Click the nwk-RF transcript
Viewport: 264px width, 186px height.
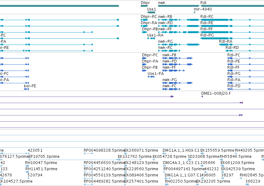(179, 32)
